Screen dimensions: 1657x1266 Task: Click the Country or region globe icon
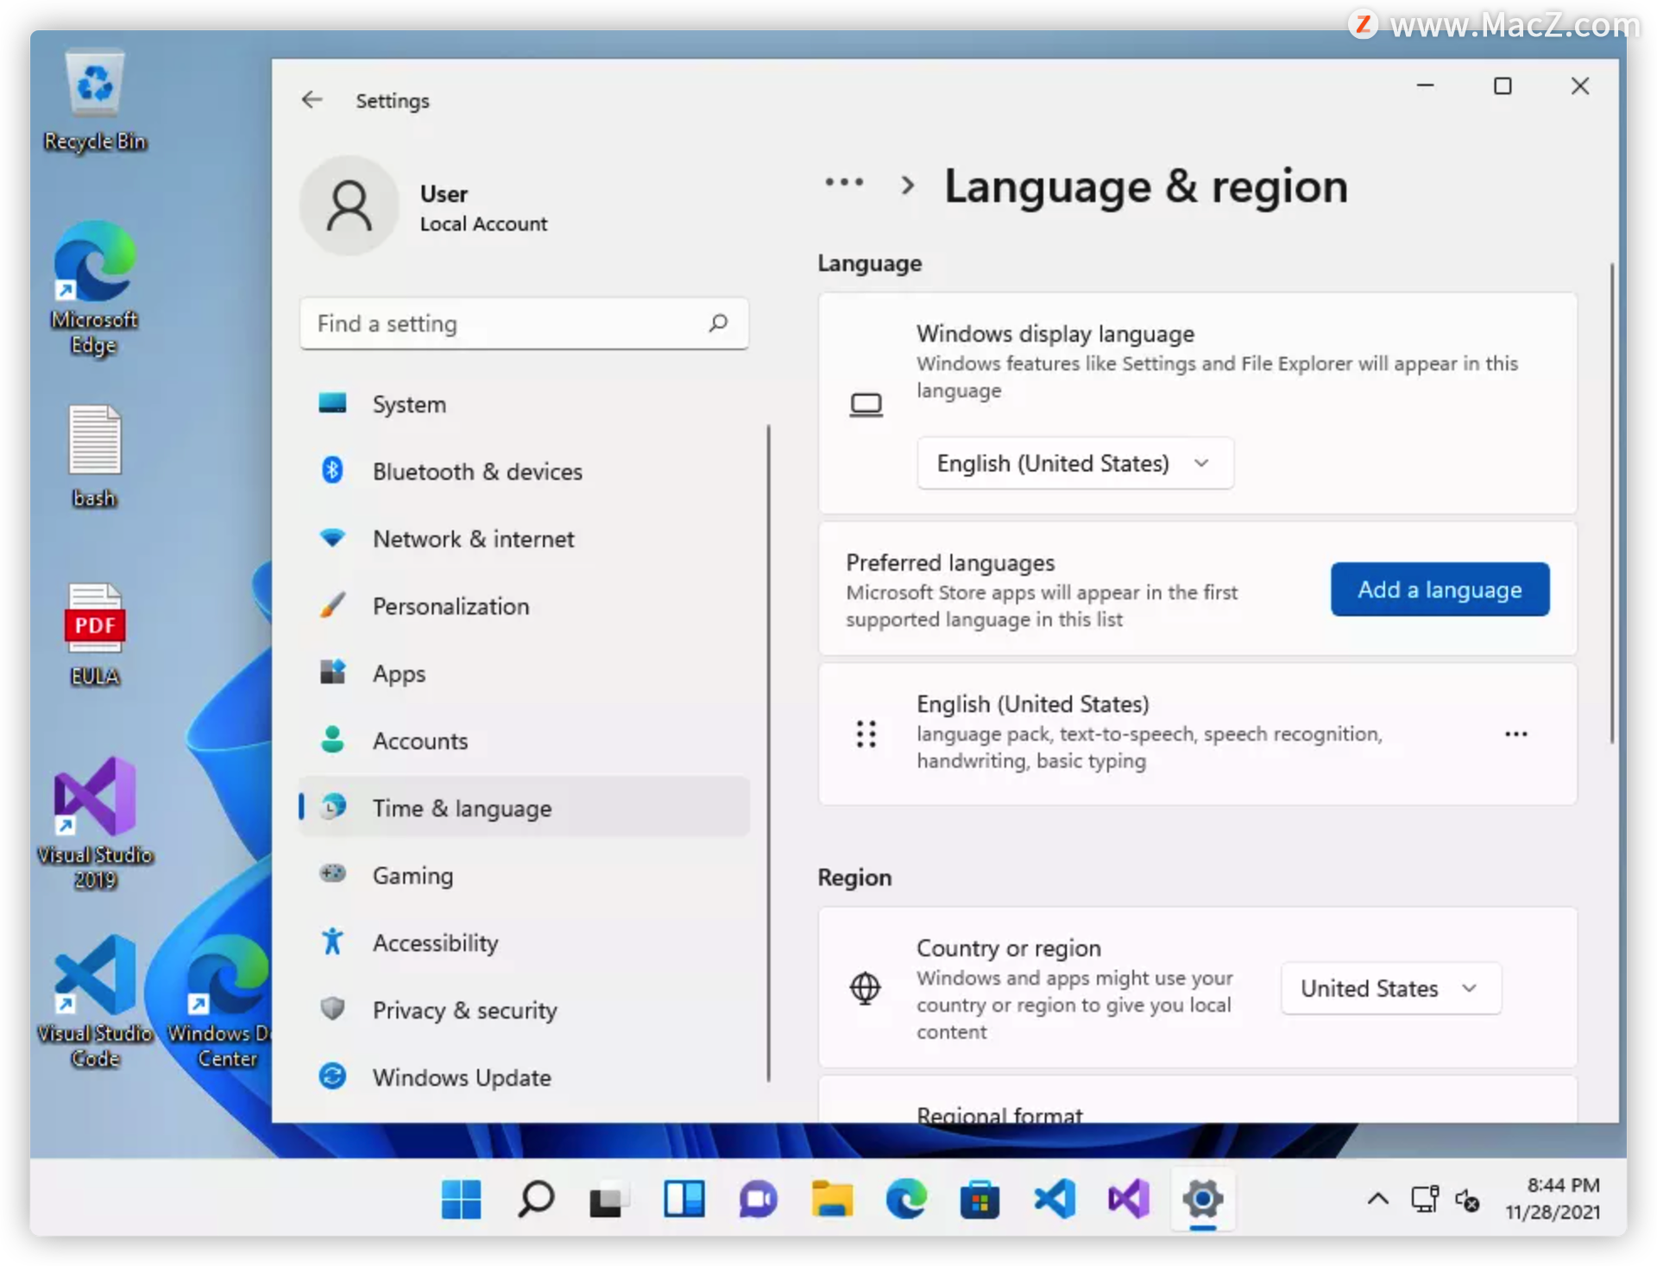(x=866, y=987)
